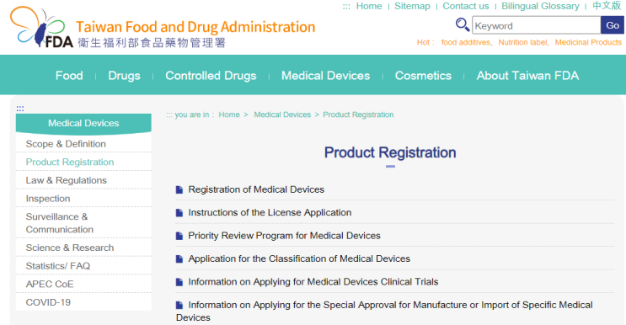Click the magnifier search icon
Image resolution: width=626 pixels, height=325 pixels.
click(x=463, y=24)
